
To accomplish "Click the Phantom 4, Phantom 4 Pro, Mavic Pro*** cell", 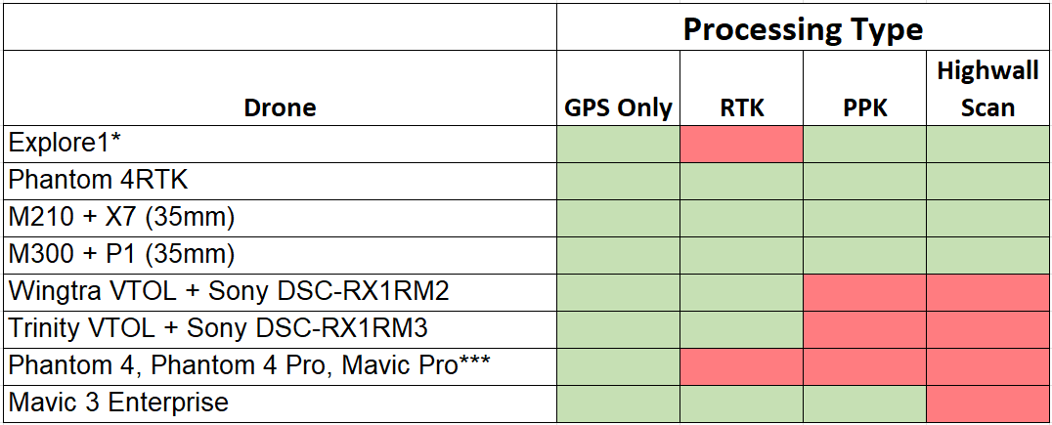I will [281, 366].
